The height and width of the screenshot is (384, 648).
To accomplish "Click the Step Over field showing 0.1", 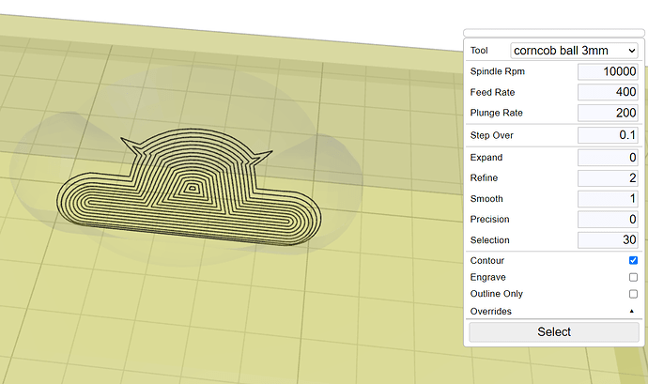I will 608,135.
